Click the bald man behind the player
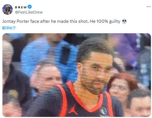This screenshot has height=118, width=152. (x=46, y=77)
